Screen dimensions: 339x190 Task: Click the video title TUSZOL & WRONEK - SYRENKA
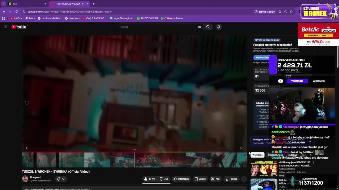56,172
